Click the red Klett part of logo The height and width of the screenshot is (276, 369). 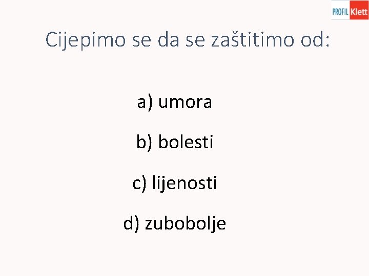coord(359,10)
